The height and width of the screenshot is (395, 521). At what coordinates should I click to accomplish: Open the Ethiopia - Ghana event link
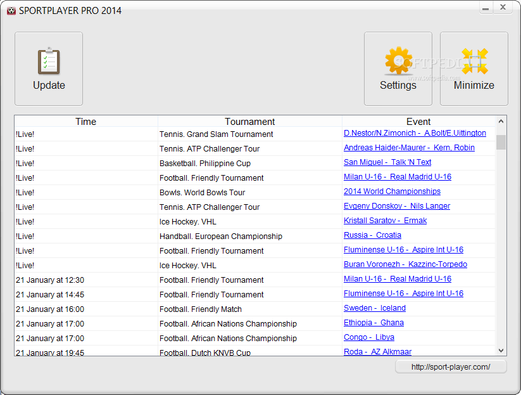click(x=373, y=323)
